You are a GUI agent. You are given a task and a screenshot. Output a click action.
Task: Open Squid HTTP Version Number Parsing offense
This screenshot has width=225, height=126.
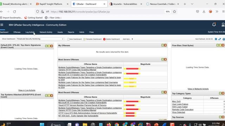click(x=82, y=105)
